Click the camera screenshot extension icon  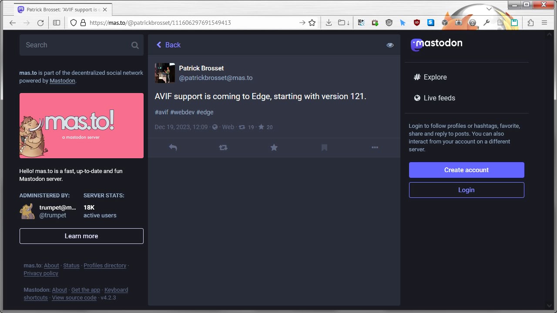tap(459, 23)
